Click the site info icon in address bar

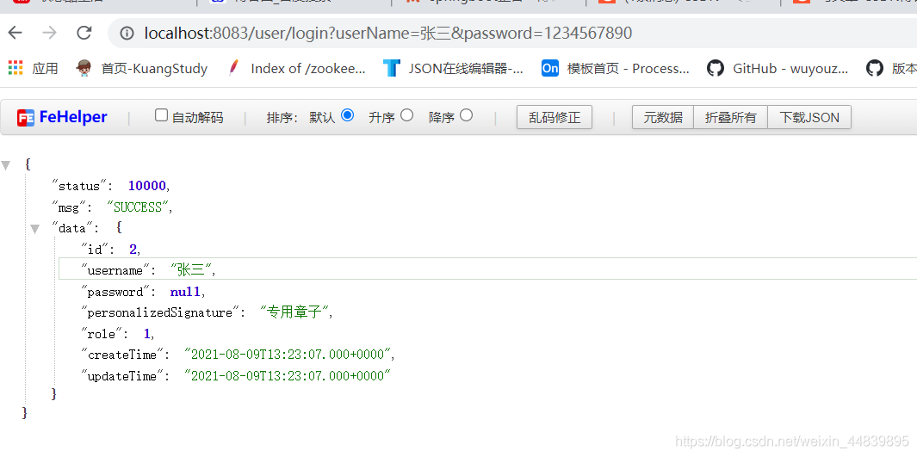tap(127, 34)
